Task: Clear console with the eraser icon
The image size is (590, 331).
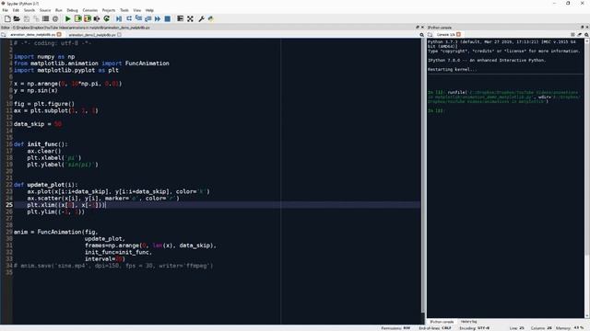Action: (580, 35)
